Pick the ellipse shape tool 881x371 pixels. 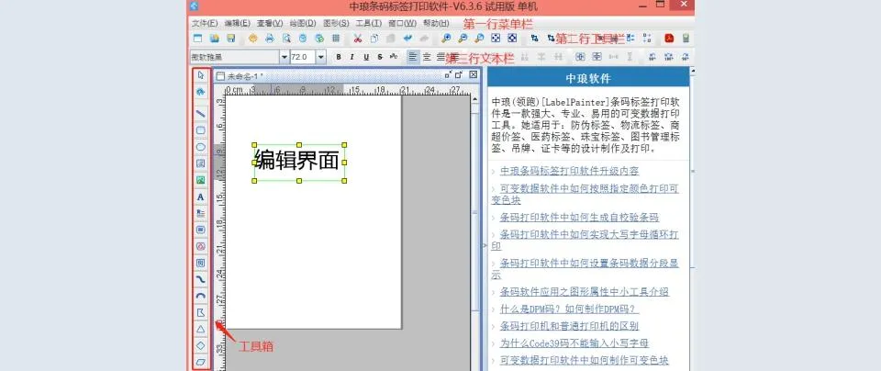(x=201, y=147)
